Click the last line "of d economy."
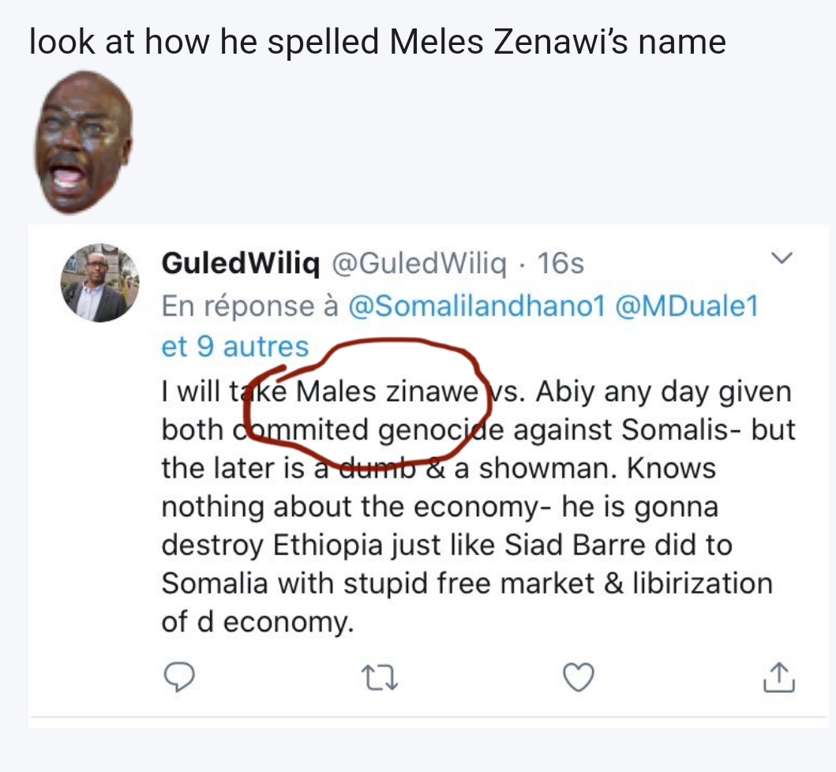The image size is (836, 772). pyautogui.click(x=255, y=622)
